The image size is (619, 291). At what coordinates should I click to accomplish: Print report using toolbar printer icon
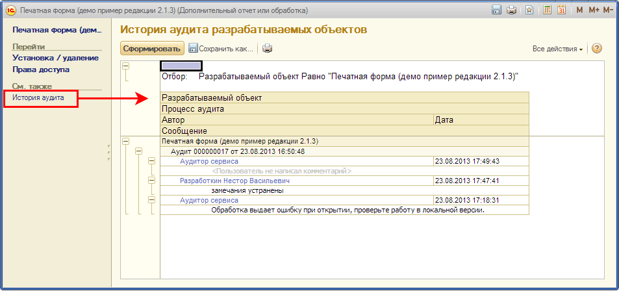268,49
